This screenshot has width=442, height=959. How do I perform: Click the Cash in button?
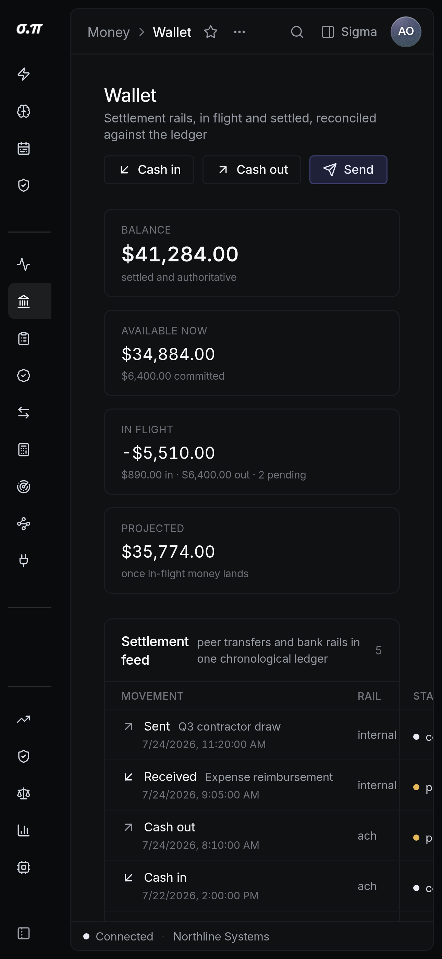[x=149, y=170]
